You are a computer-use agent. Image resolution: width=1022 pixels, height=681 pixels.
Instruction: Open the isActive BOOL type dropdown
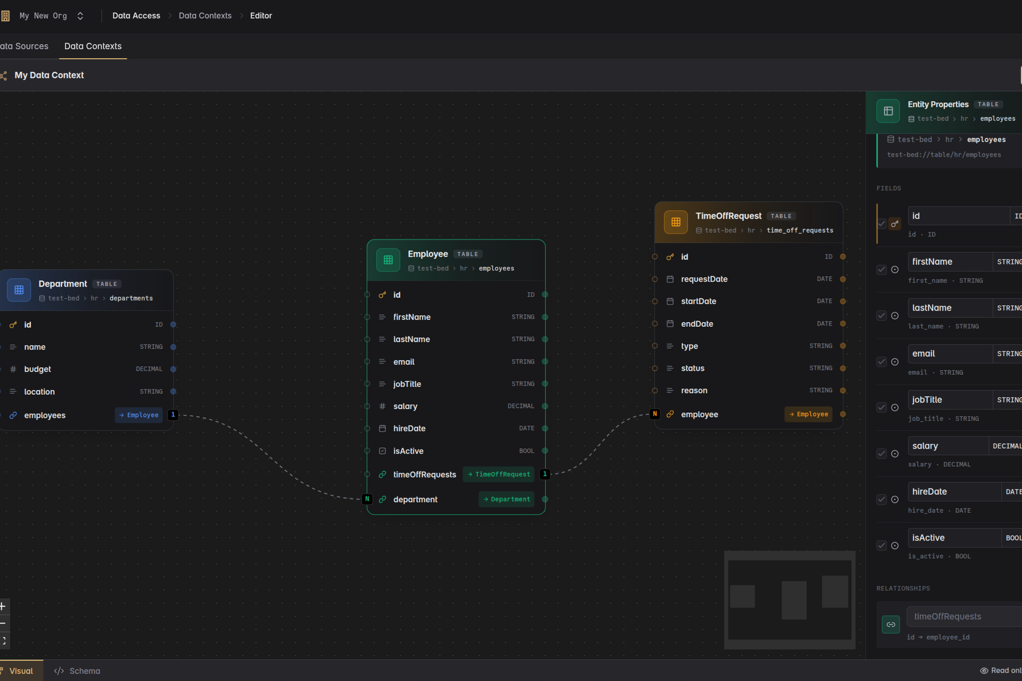click(x=1012, y=538)
